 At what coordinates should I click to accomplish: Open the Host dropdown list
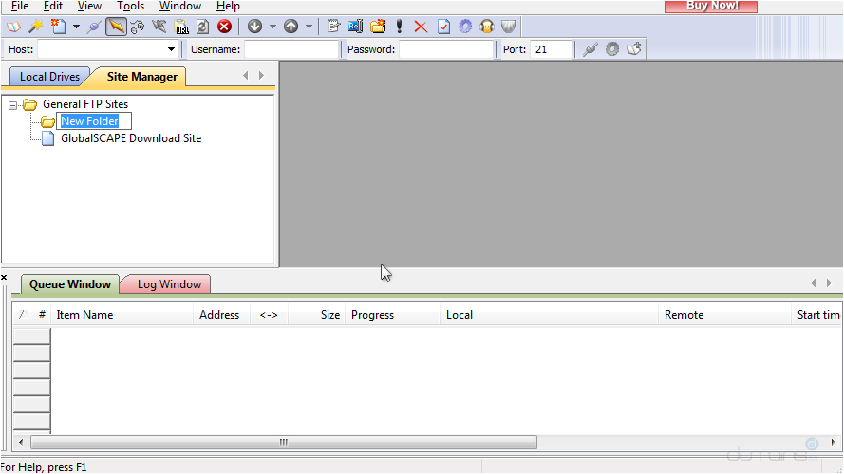172,49
